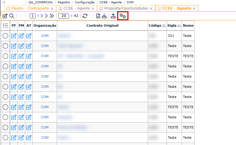Click the COM organization link in the first row
This screenshot has width=236, height=145.
coord(45,36)
